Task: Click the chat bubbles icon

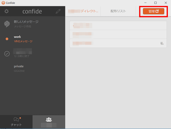Action: click(16, 120)
